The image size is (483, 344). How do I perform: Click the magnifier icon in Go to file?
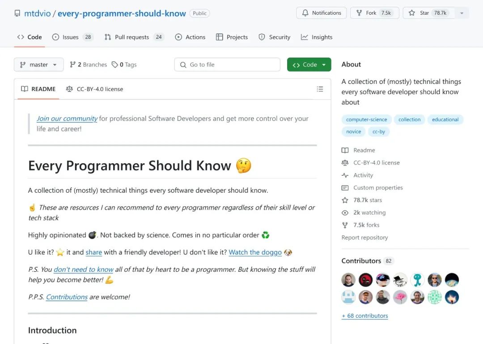(183, 65)
